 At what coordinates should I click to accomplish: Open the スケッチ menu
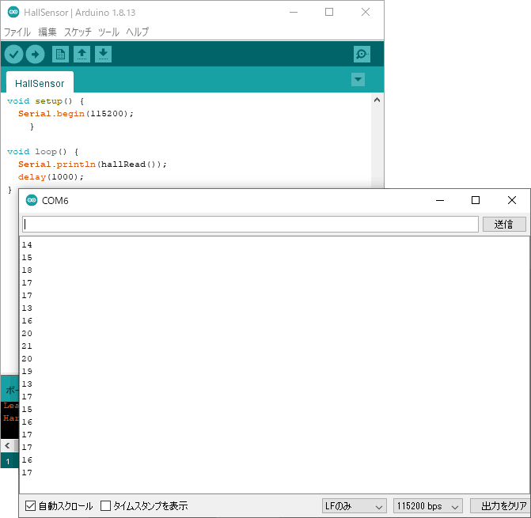point(78,32)
